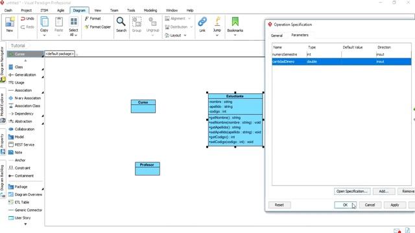Screen dimensions: 415x233
Task: Open the Project menu
Action: 26,10
